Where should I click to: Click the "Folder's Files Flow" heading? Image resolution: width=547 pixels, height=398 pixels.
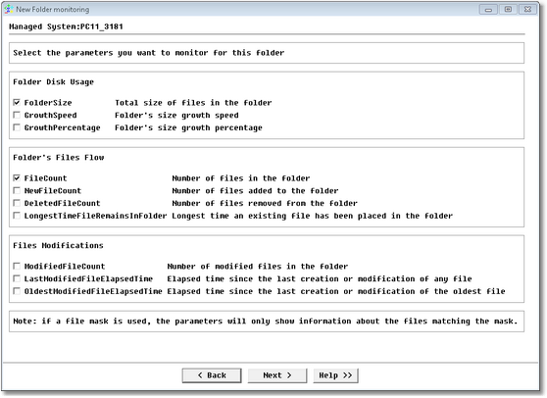click(x=59, y=158)
